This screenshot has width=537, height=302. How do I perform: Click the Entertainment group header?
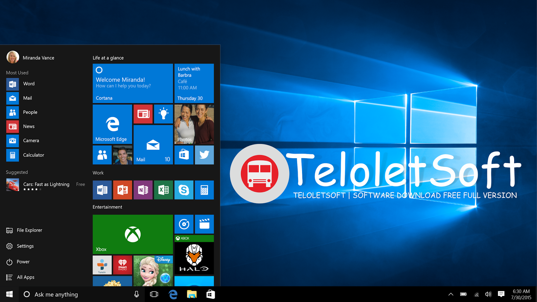pos(107,207)
